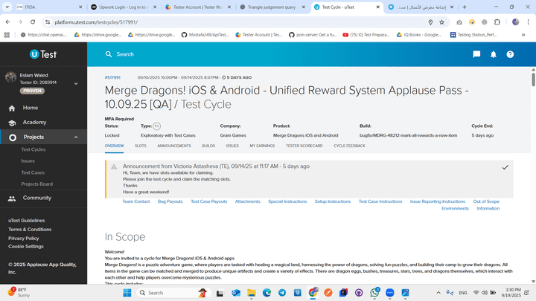Collapse the Projects section chevron
This screenshot has height=301, width=536.
point(76,137)
